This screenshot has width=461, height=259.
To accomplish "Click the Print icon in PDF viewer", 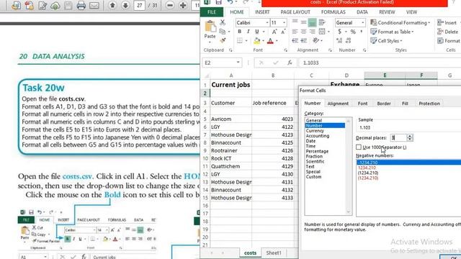I will pyautogui.click(x=81, y=6).
